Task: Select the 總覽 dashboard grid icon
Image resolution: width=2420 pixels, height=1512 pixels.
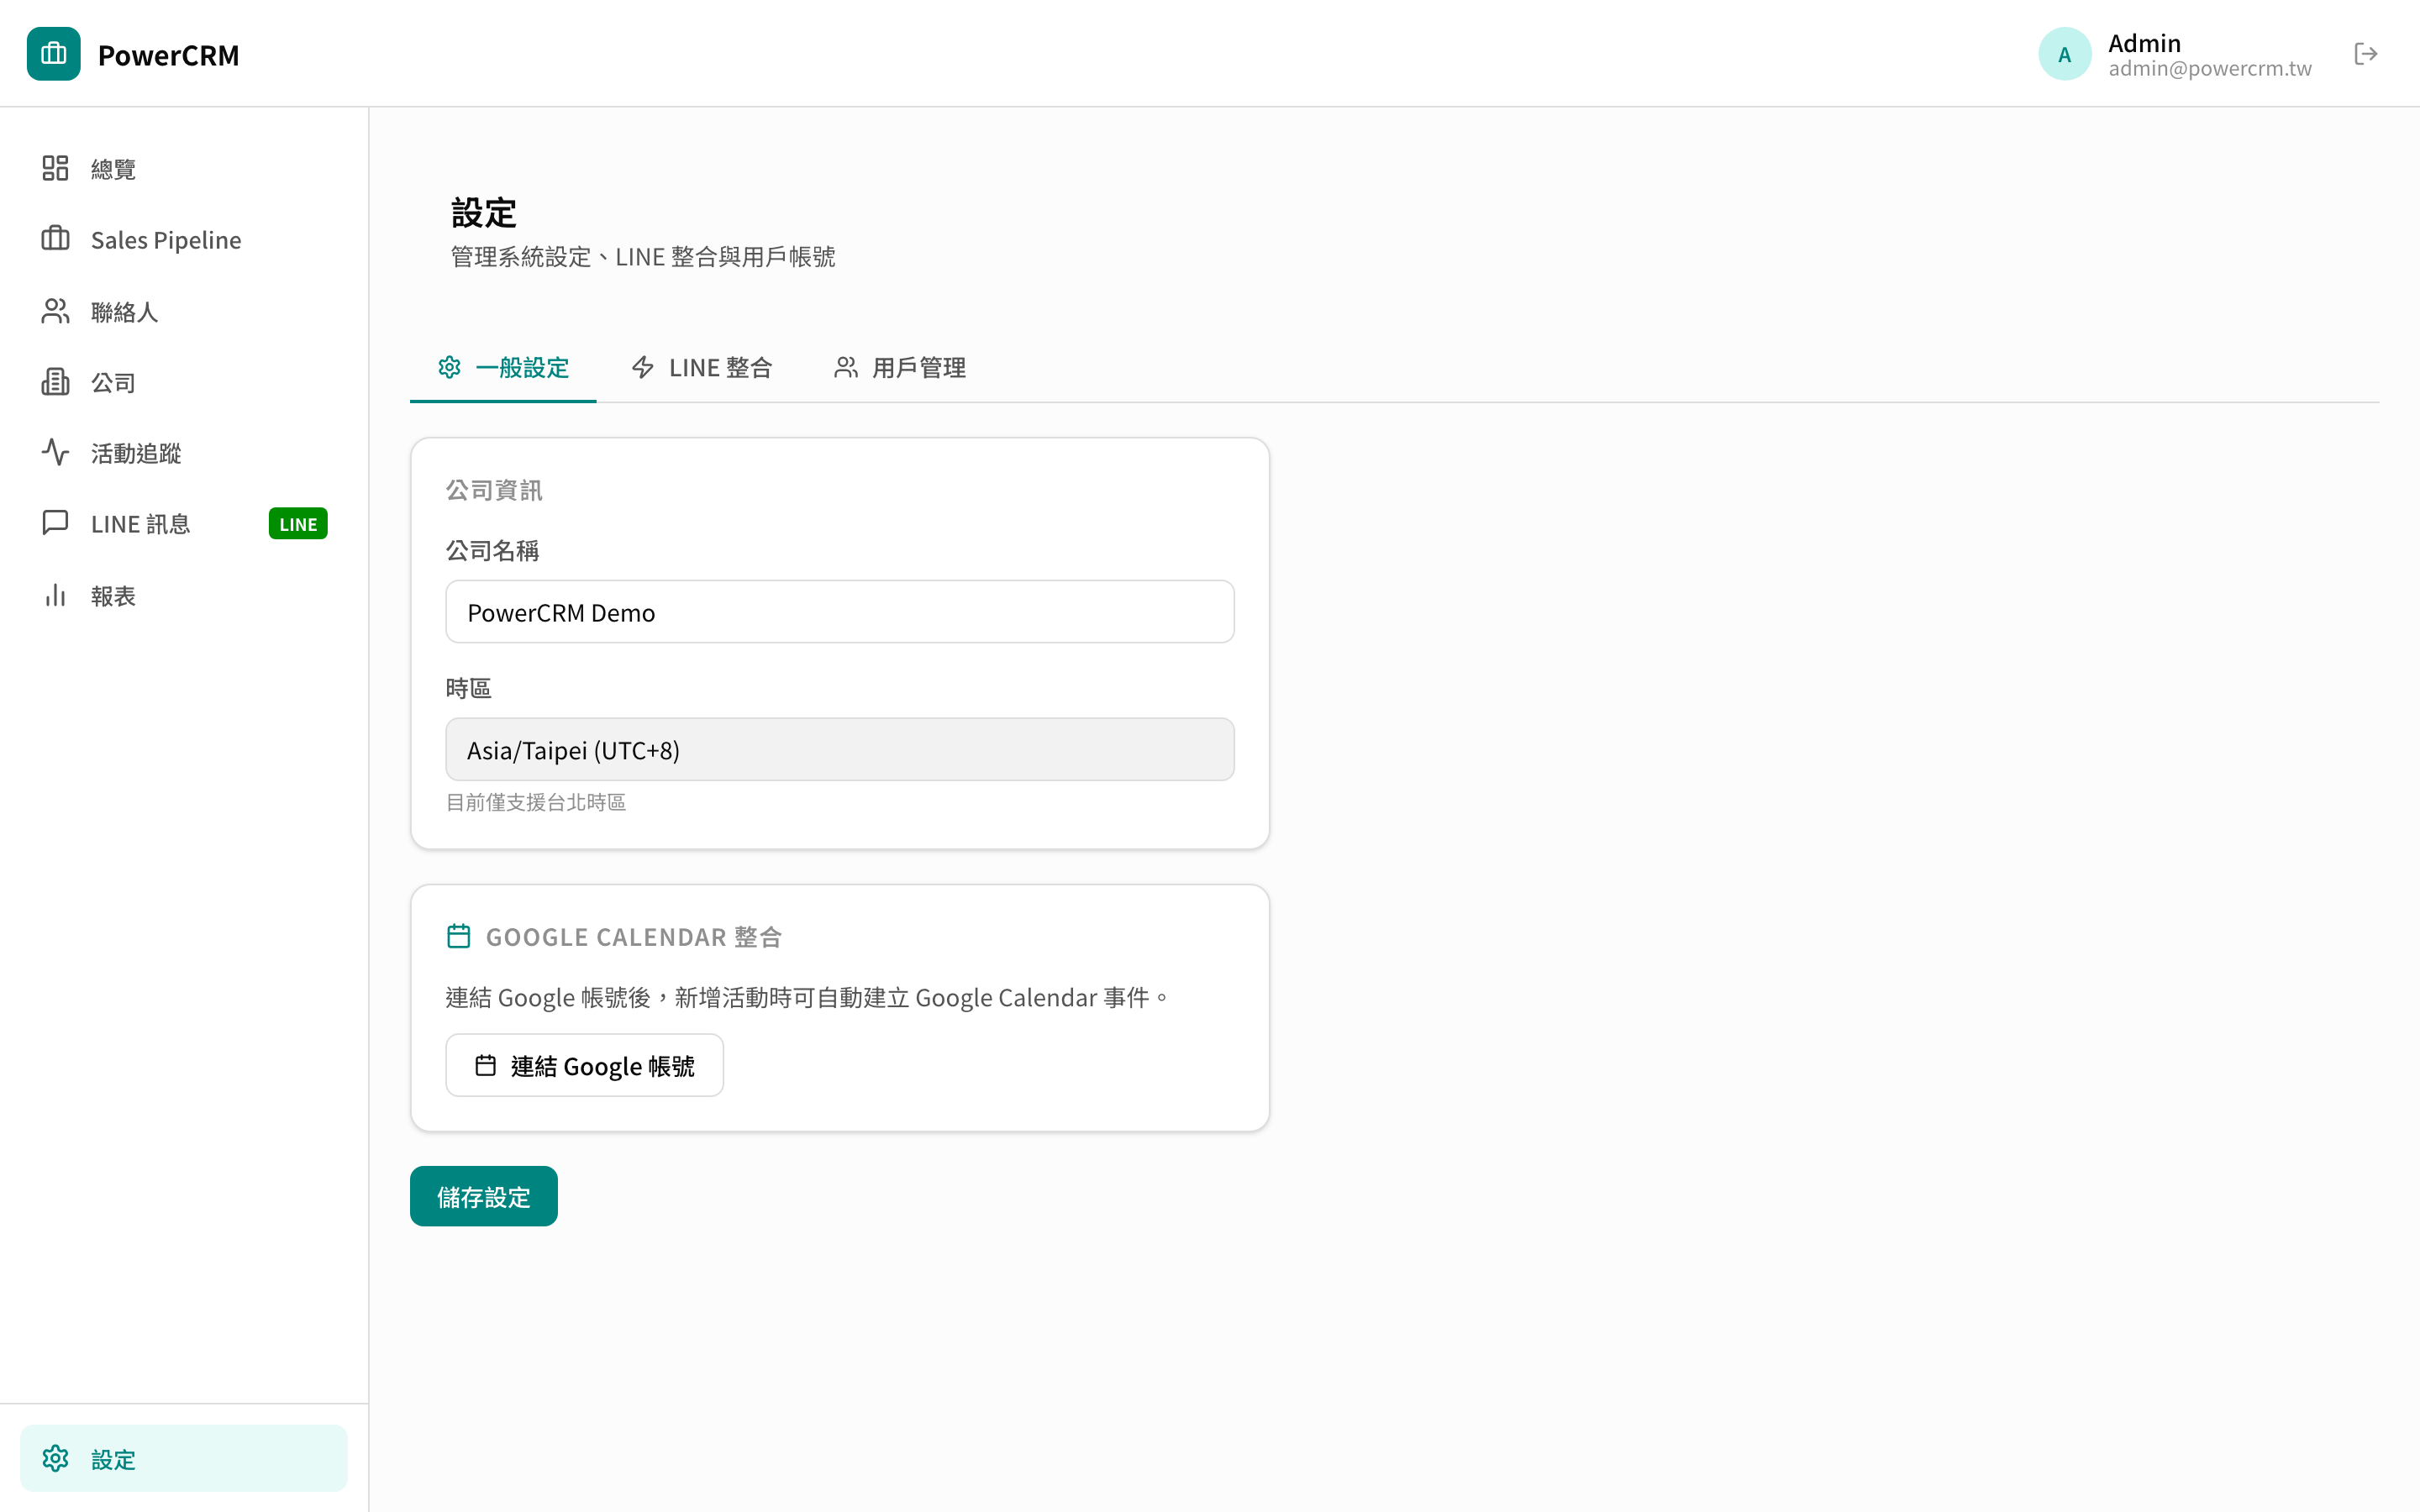Action: pos(55,168)
